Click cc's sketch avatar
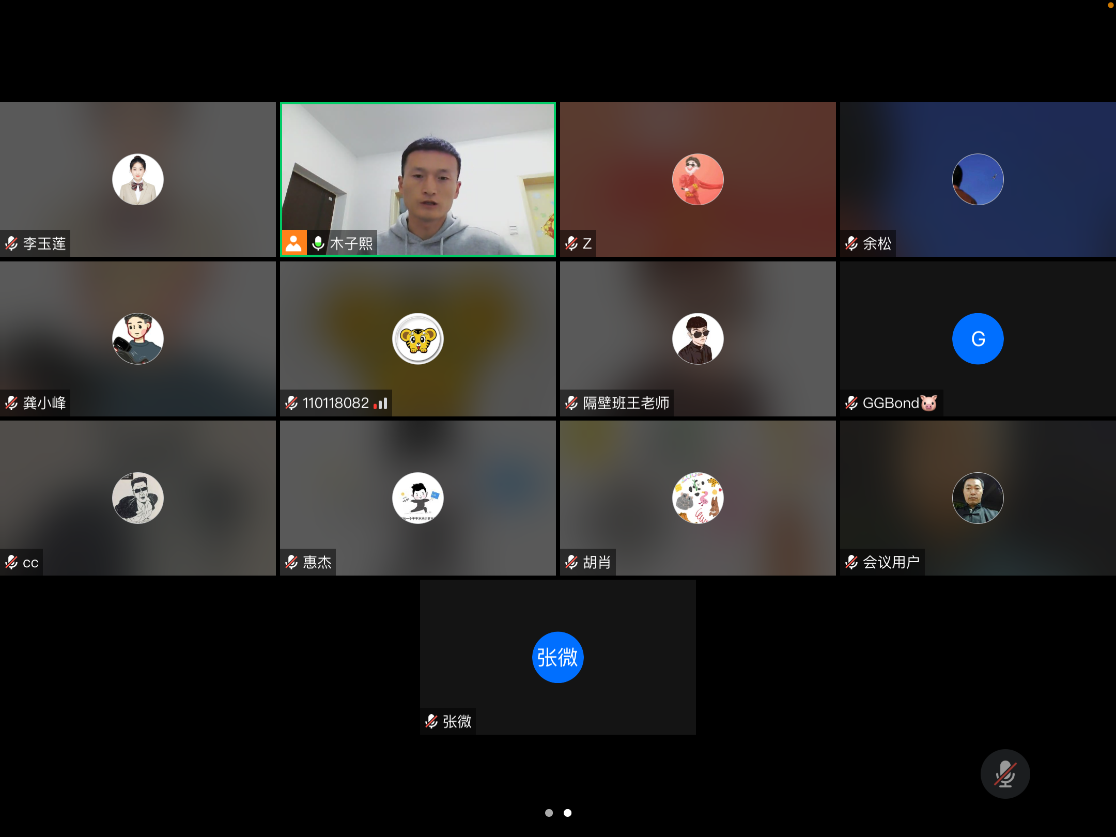The width and height of the screenshot is (1116, 837). 138,498
